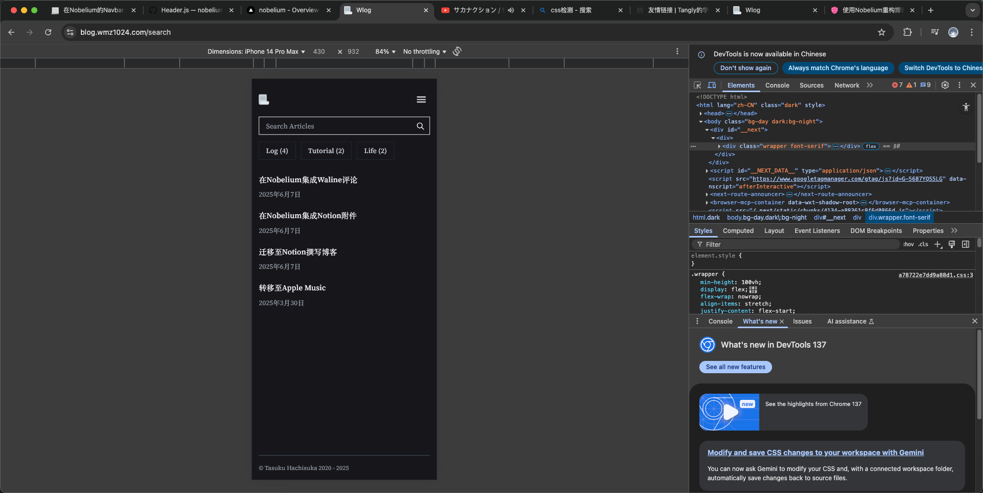Toggle the device toolbar icon

point(712,85)
